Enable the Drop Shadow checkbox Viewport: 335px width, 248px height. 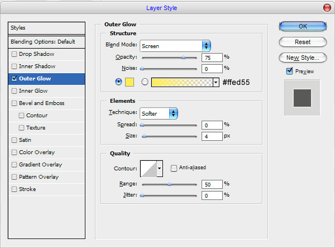click(14, 54)
